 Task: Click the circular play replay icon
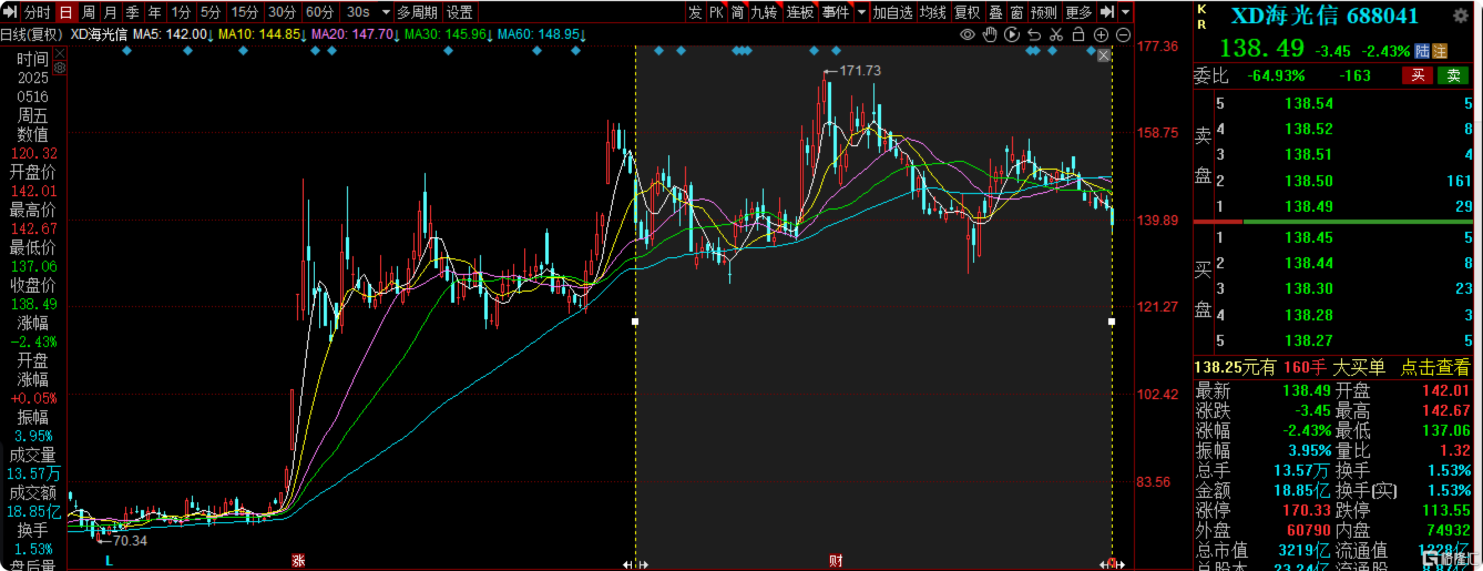pyautogui.click(x=1011, y=35)
